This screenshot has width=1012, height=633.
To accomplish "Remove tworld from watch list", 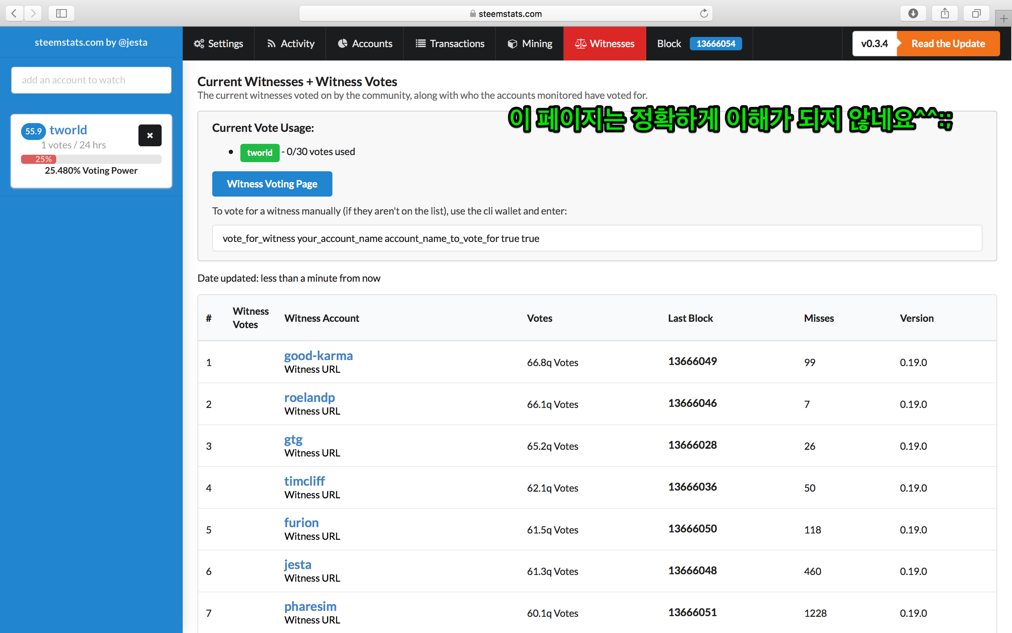I will 150,135.
